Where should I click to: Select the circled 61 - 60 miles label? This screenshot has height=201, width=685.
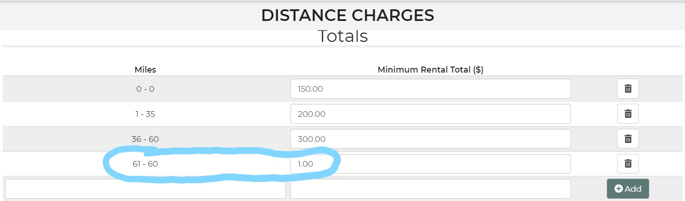145,164
